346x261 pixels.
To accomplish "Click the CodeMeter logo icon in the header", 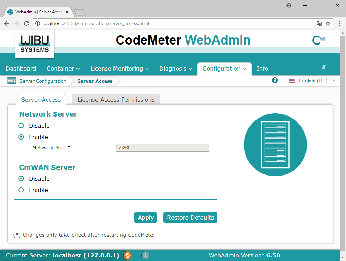I will coord(319,40).
